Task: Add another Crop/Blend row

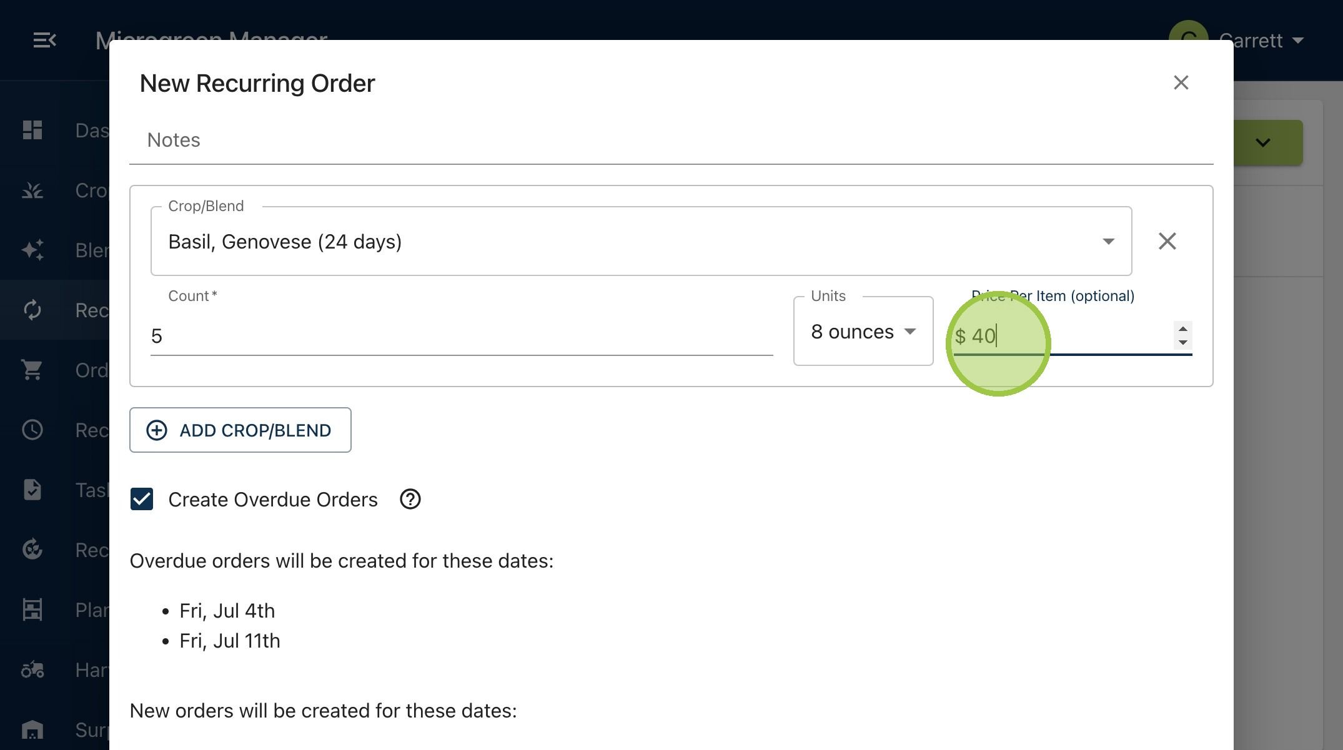Action: (x=240, y=430)
